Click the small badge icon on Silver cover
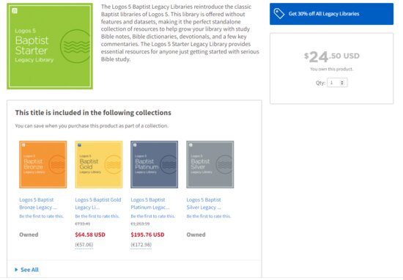 [191, 145]
